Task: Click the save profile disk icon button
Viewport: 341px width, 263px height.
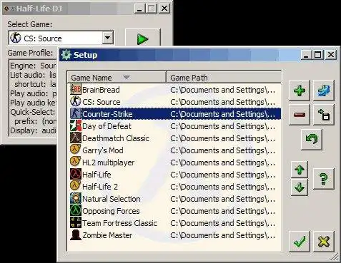Action: coord(324,115)
